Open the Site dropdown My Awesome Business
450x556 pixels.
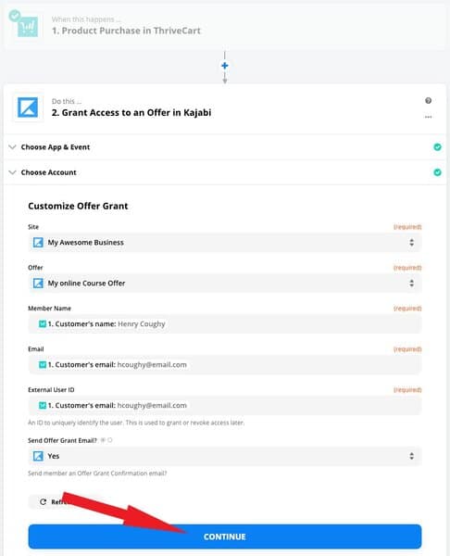click(x=225, y=243)
